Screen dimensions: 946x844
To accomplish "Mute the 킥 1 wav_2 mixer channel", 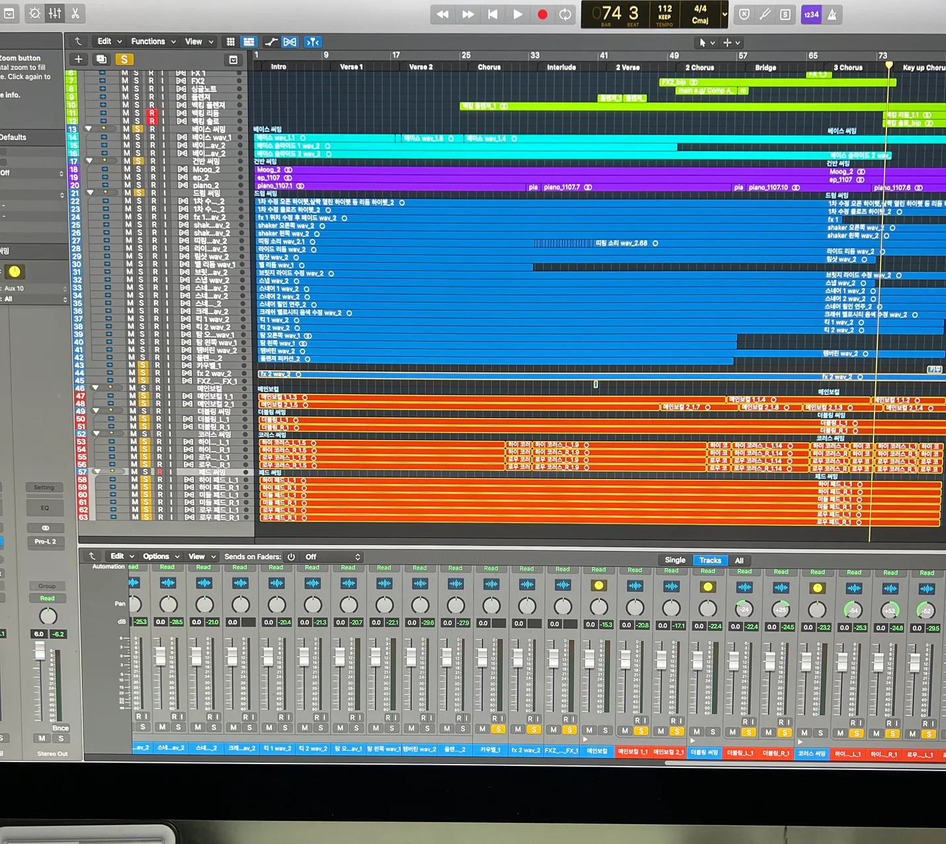I will click(269, 728).
